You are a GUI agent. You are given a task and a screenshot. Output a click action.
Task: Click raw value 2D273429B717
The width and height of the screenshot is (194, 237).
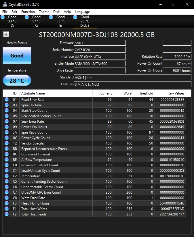click(x=172, y=214)
